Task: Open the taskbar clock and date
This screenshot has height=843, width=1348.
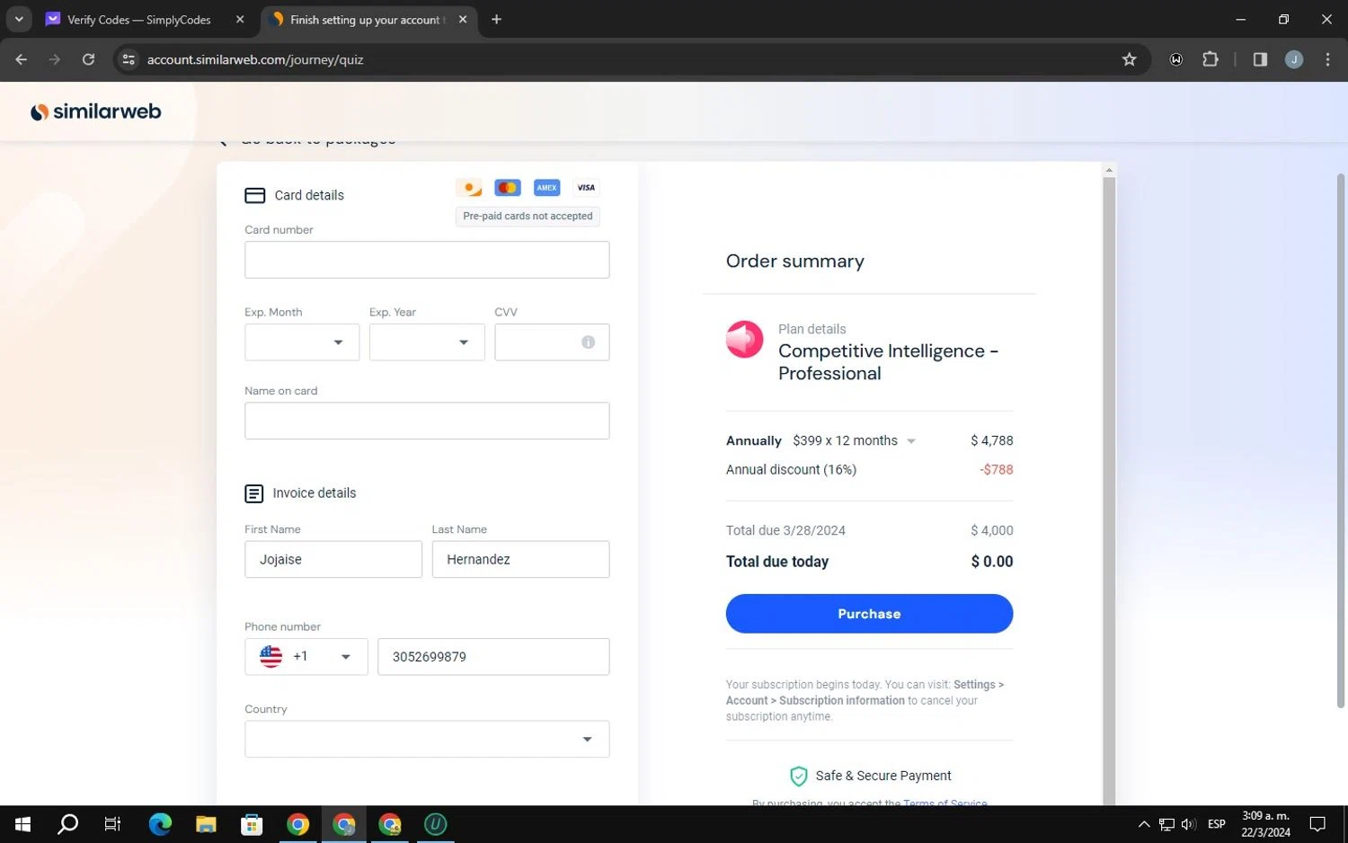Action: pos(1265,824)
